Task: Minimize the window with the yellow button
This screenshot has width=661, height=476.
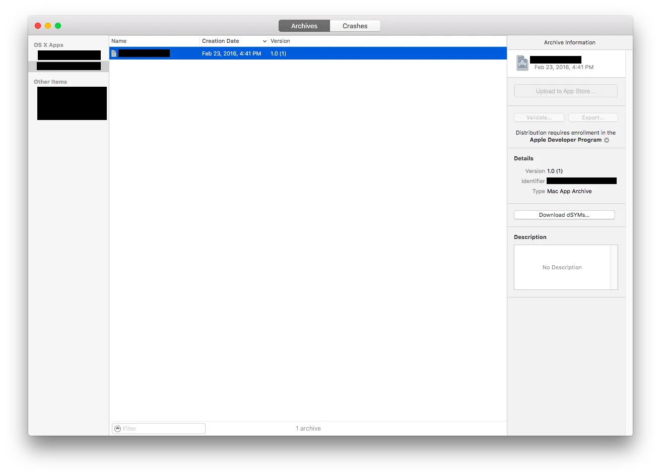Action: [48, 26]
